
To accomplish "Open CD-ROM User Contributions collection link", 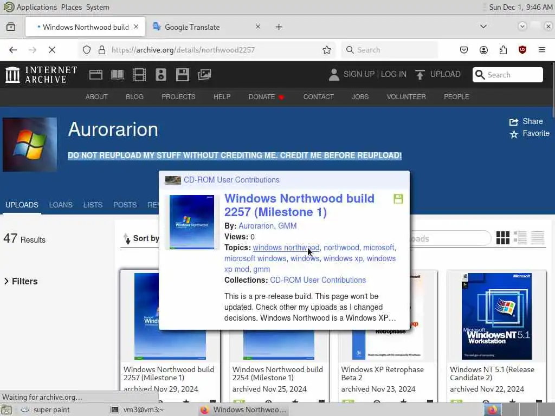I will point(318,280).
